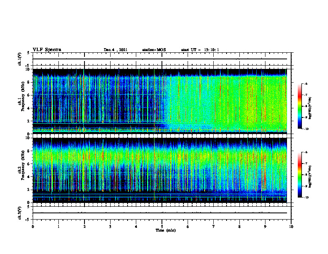
Task: Click the "6" tick on the time axis
Action: [x=188, y=227]
